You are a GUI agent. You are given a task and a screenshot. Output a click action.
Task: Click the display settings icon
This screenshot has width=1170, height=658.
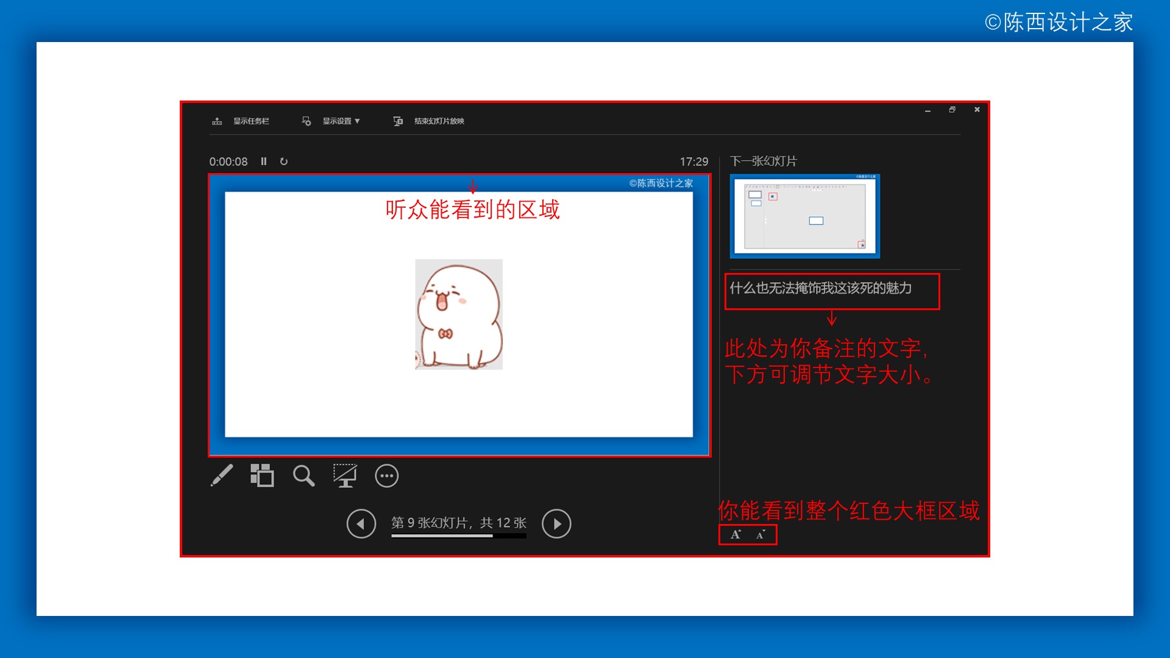307,121
